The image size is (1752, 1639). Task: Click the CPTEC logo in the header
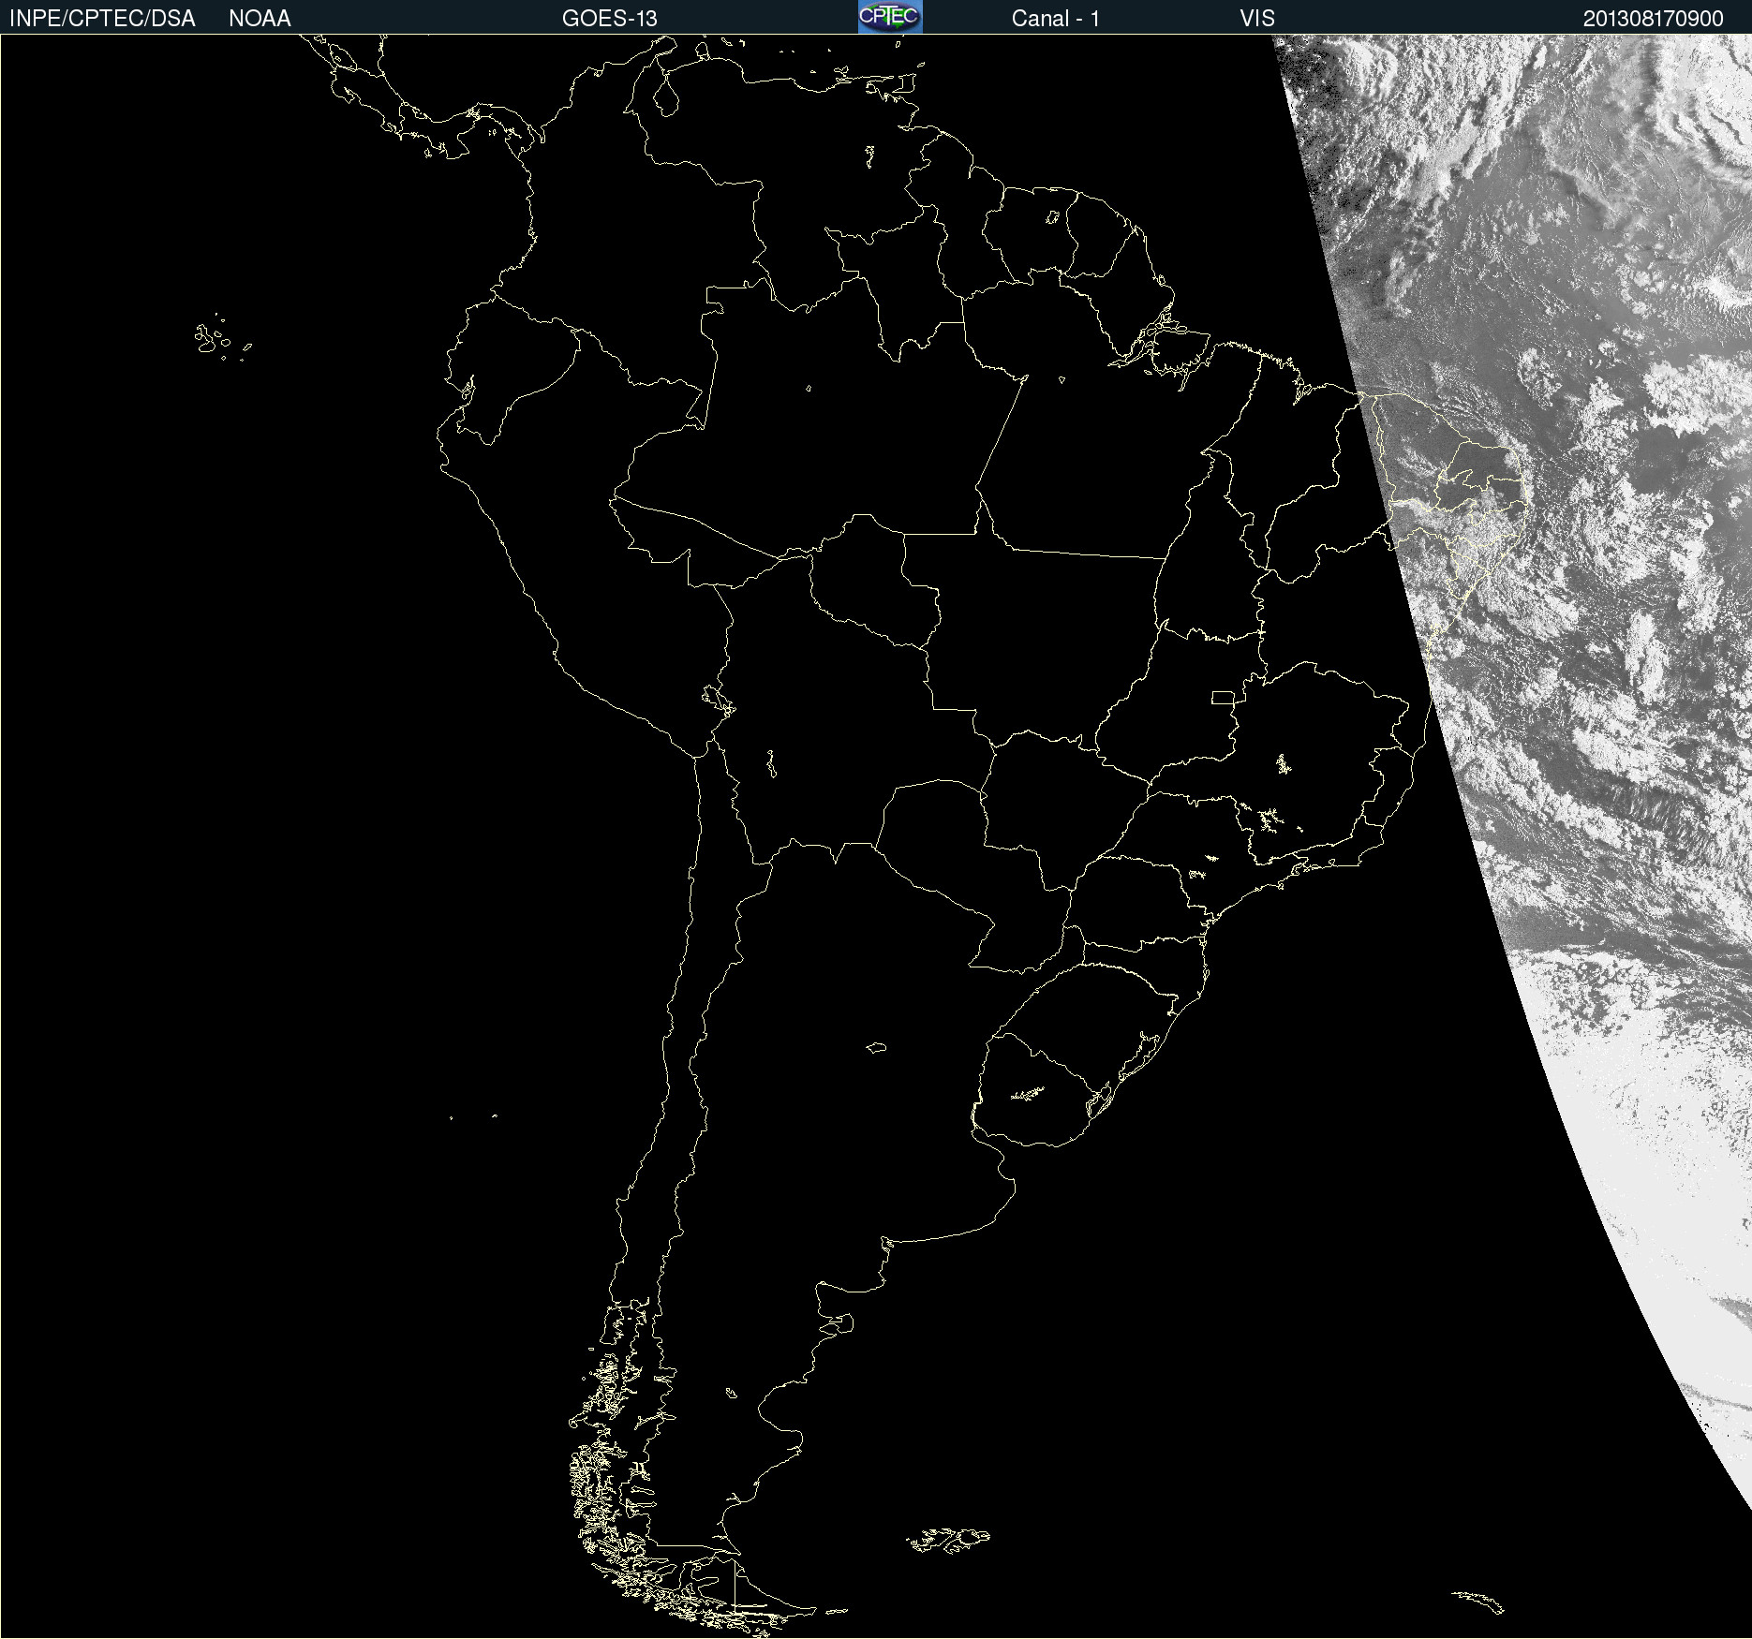click(889, 17)
